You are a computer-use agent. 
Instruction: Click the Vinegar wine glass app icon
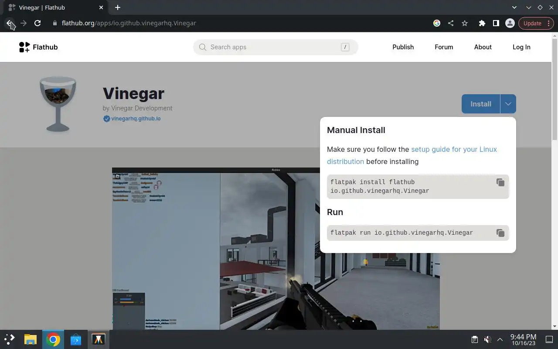coord(58,104)
